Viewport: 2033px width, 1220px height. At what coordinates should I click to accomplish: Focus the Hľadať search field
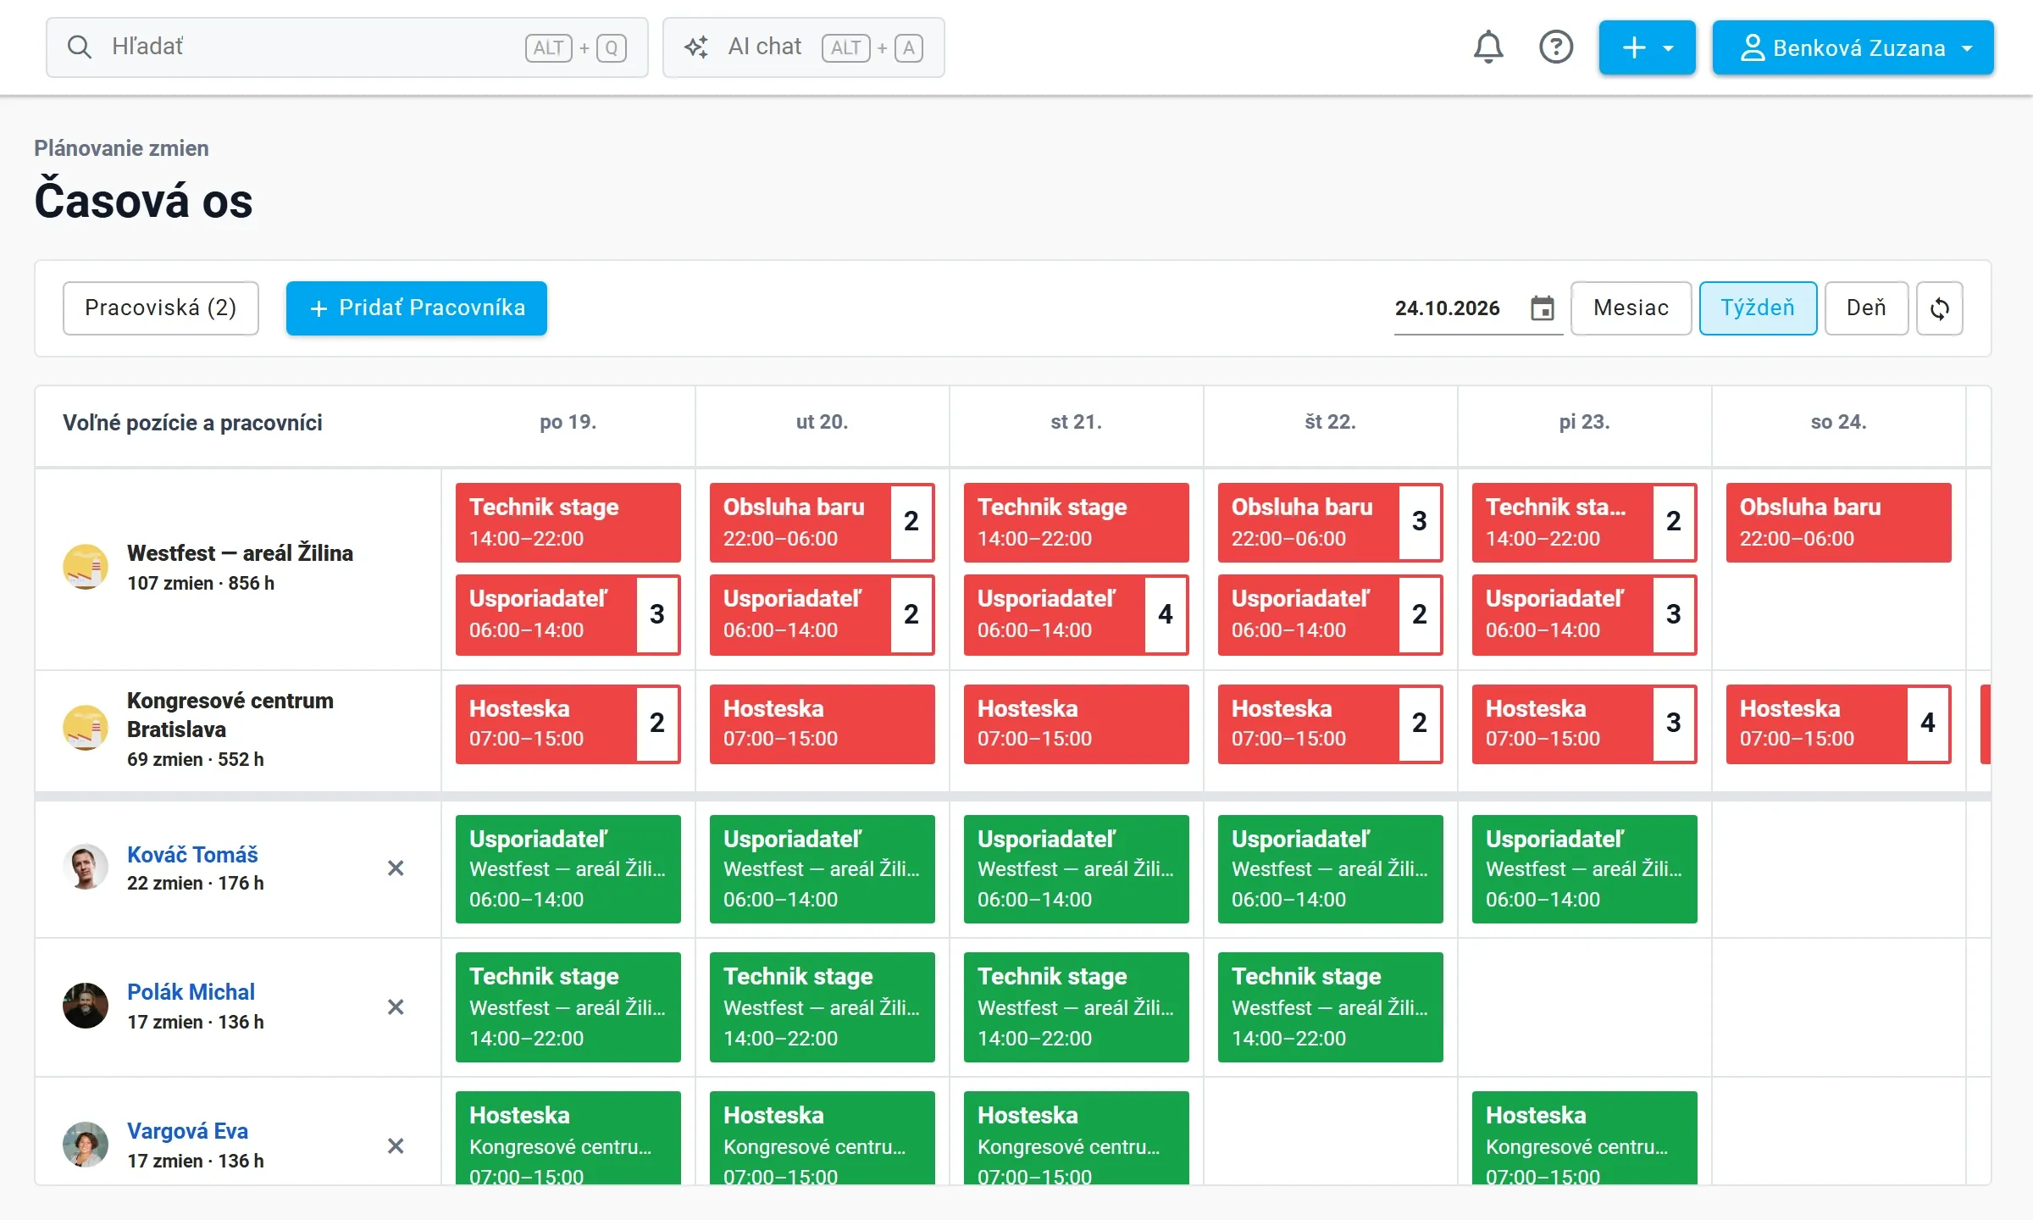(x=347, y=47)
